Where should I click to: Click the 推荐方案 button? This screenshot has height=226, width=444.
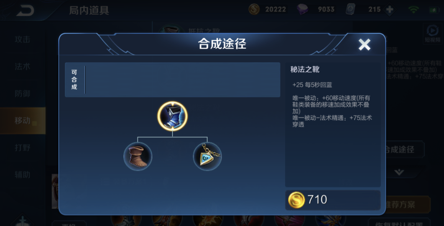point(408,205)
